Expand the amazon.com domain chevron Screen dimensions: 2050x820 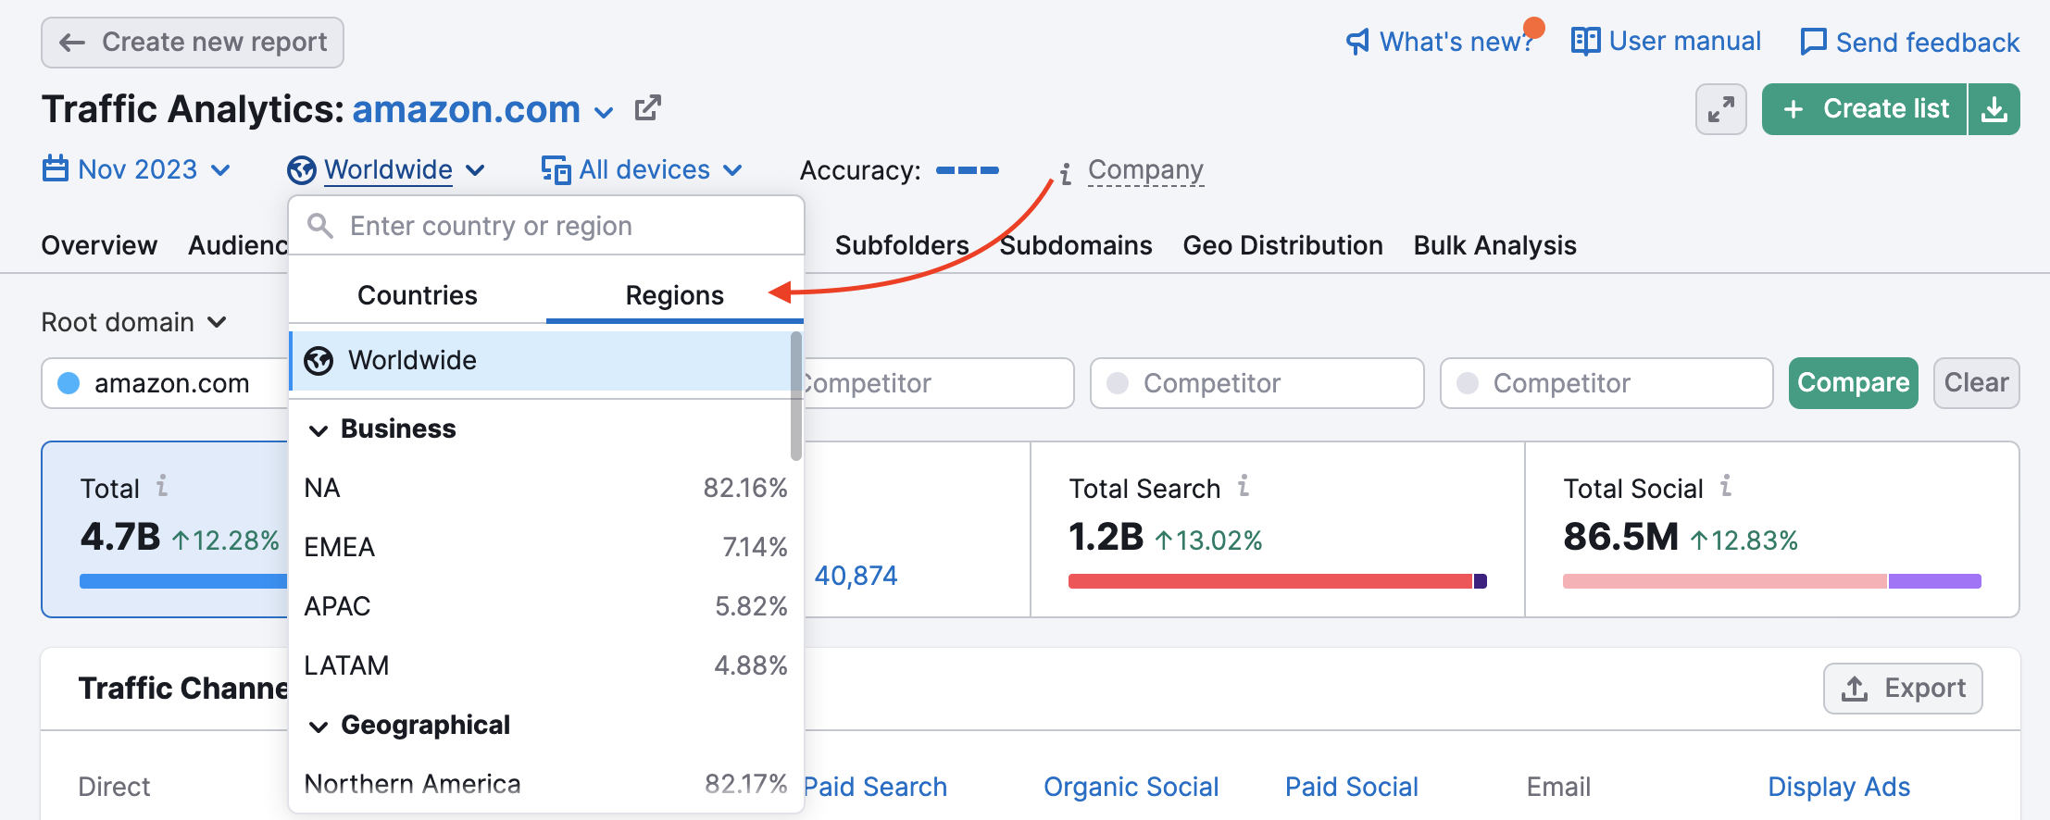[604, 113]
